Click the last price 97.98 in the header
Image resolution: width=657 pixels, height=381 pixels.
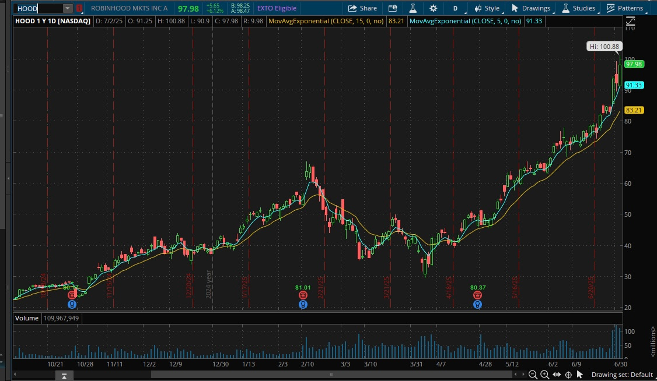(188, 8)
